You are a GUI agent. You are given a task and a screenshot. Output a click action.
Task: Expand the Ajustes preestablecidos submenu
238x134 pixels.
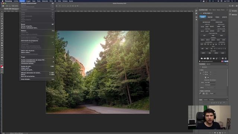[x=37, y=62]
